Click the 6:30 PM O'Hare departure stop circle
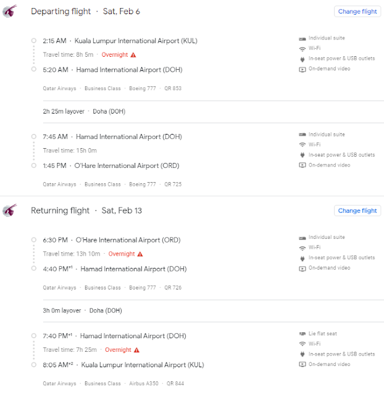Screen dimensions: 384x395 tap(34, 239)
